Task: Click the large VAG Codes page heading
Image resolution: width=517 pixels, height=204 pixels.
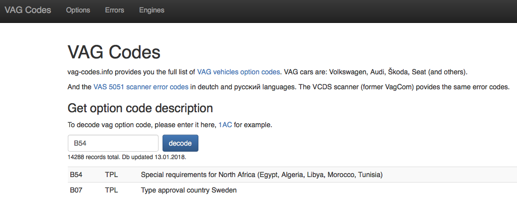Action: tap(114, 52)
